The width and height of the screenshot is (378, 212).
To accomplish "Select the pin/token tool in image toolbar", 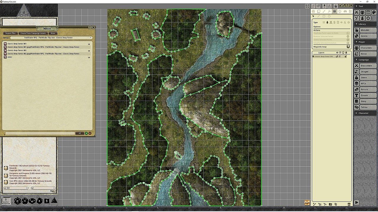I will tap(324, 6).
